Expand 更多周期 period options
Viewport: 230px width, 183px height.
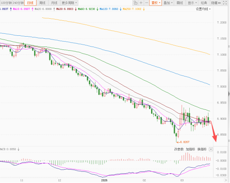tap(69, 3)
